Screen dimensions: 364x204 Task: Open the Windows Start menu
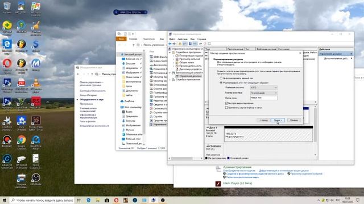click(5, 200)
